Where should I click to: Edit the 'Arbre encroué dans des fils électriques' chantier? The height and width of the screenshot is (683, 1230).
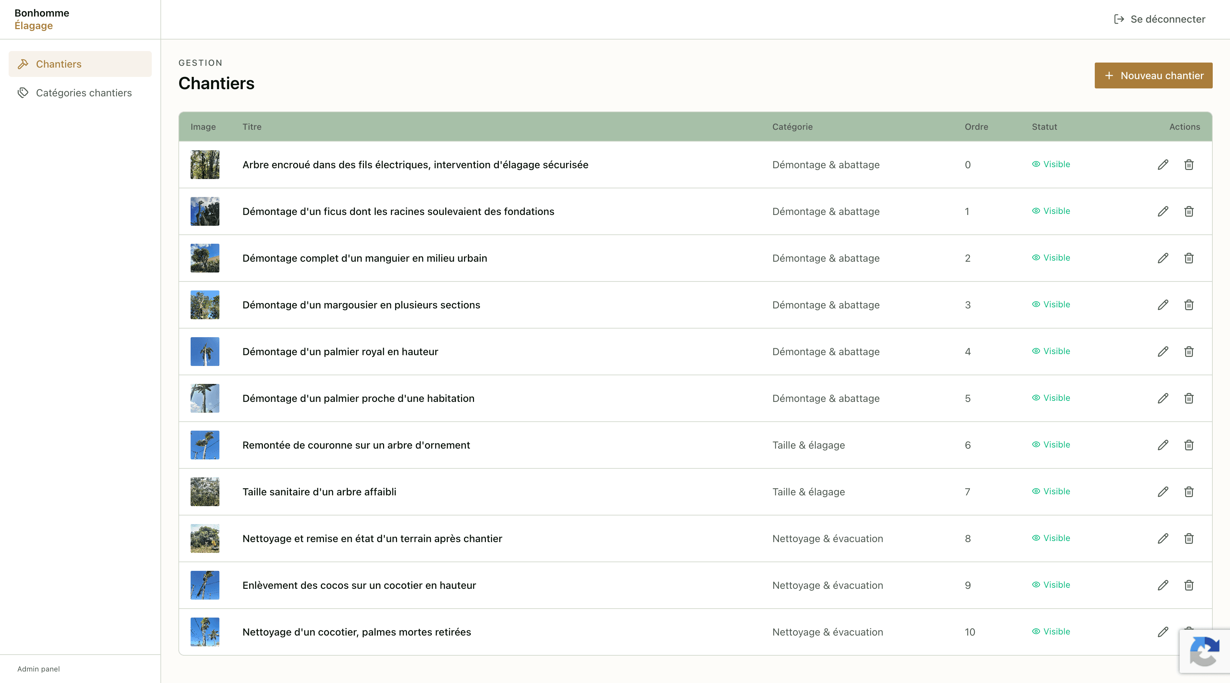(1163, 165)
